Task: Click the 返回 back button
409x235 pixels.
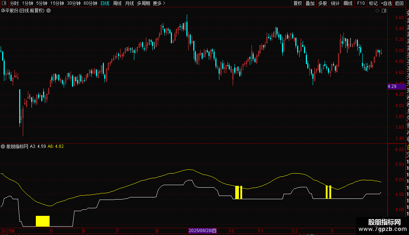Action: (399, 3)
